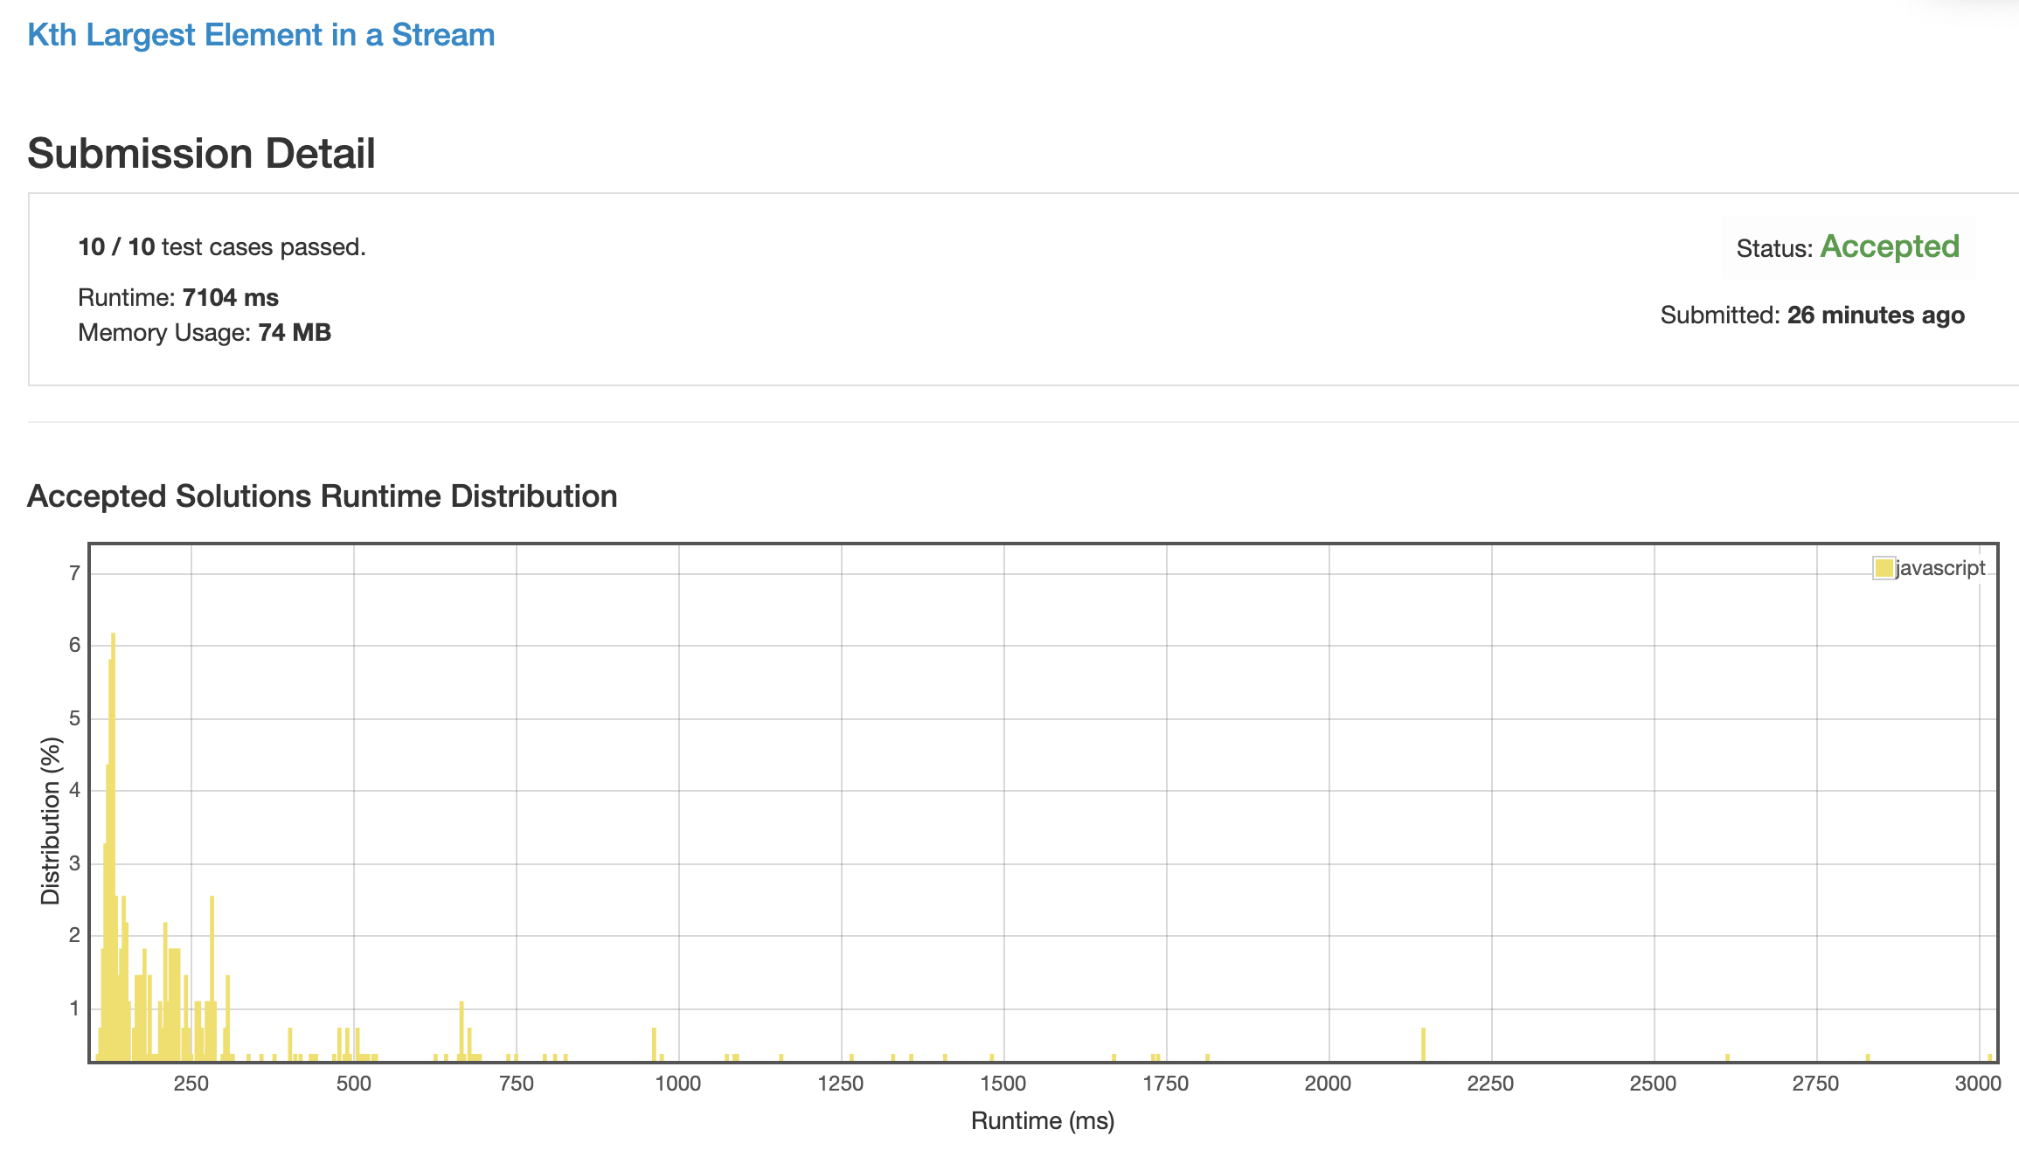
Task: Click the x-axis label 2000
Action: (x=1329, y=1084)
